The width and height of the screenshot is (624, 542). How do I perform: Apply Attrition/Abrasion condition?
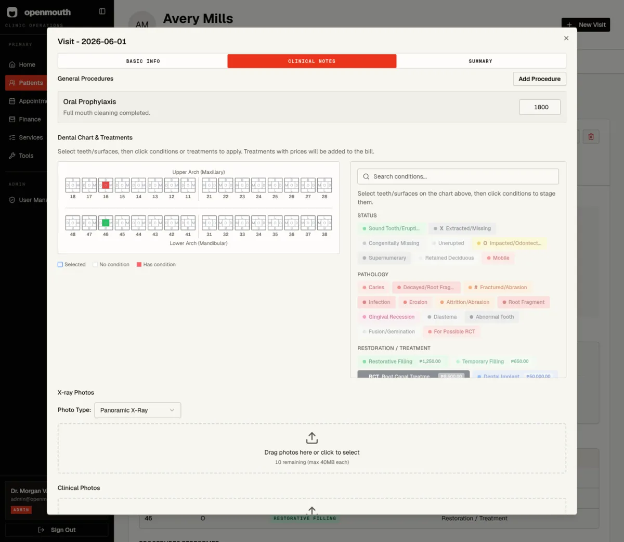pyautogui.click(x=464, y=302)
